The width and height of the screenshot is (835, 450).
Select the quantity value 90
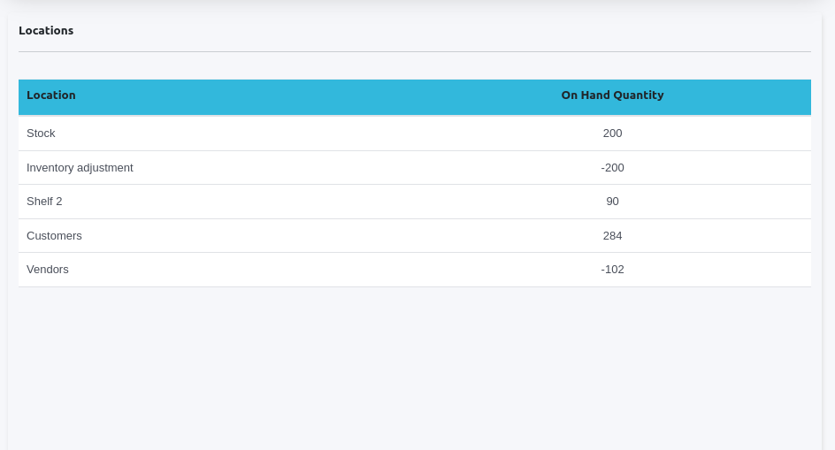[x=612, y=202]
